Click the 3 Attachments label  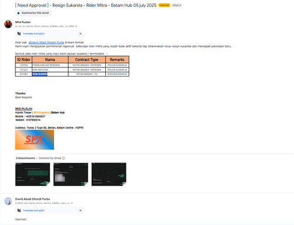[25, 158]
